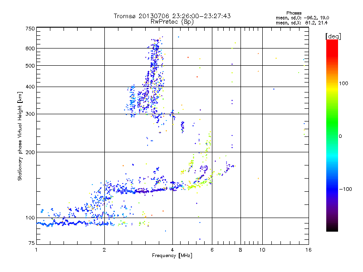This screenshot has height=272, width=363.
Task: Select the 'mean, sd,X: 81.2, 21.4' statistic
Action: [x=302, y=23]
